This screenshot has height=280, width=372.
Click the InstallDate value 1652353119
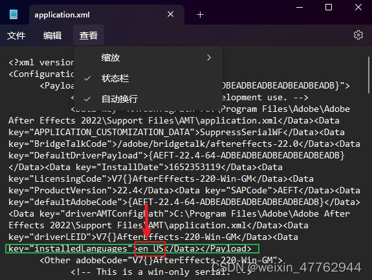[x=195, y=167]
